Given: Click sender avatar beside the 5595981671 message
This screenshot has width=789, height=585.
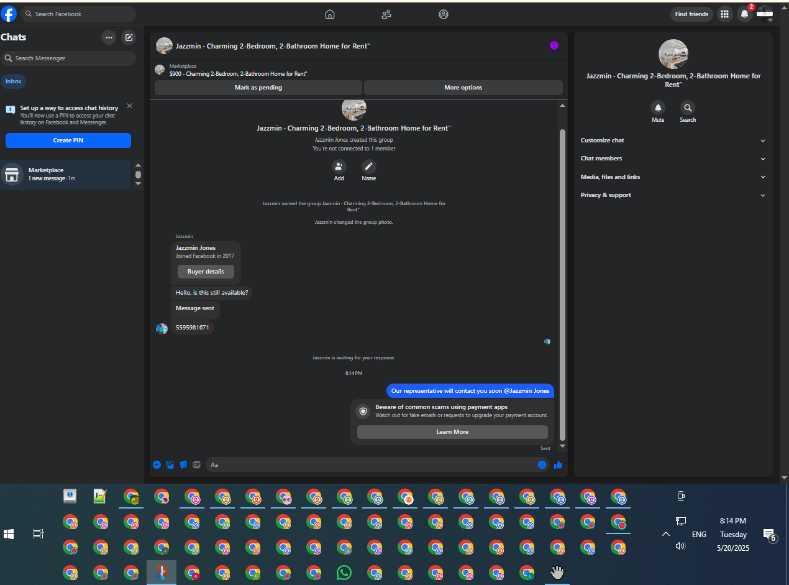Looking at the screenshot, I should click(x=162, y=329).
